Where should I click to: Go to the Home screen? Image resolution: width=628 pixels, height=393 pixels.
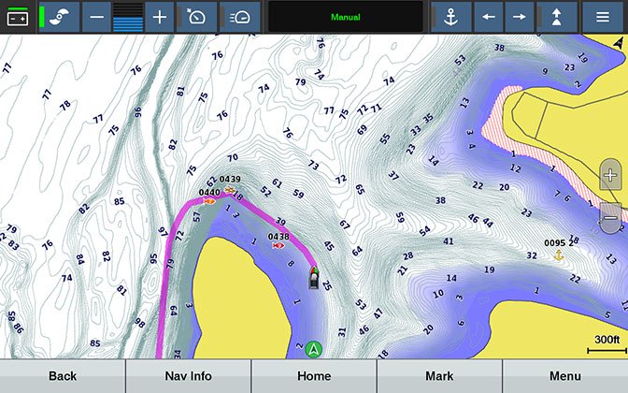tap(314, 376)
